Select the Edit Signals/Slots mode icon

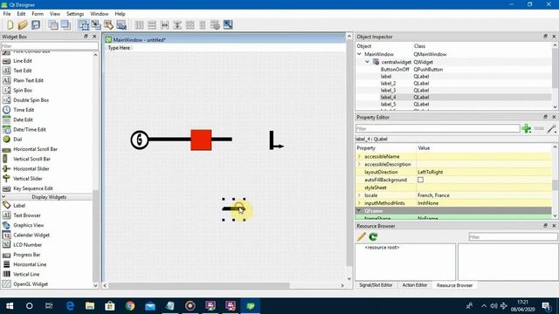tap(96, 25)
